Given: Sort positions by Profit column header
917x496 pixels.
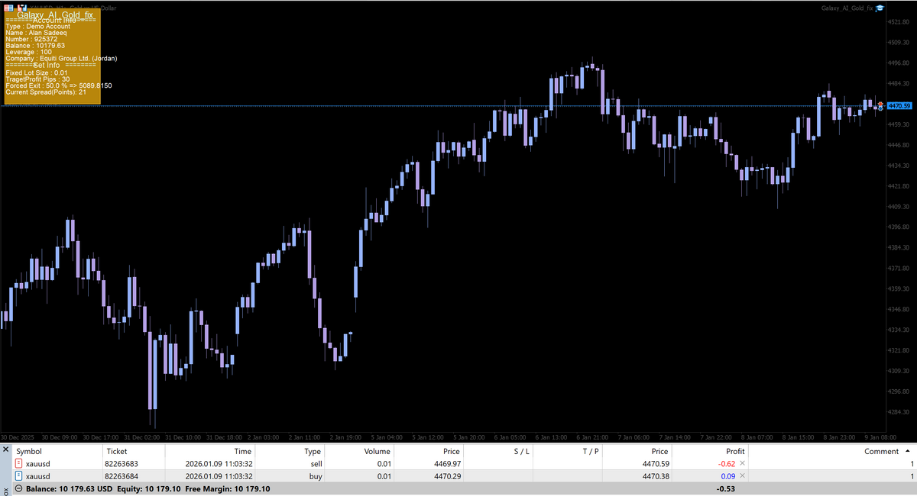Looking at the screenshot, I should [x=734, y=451].
